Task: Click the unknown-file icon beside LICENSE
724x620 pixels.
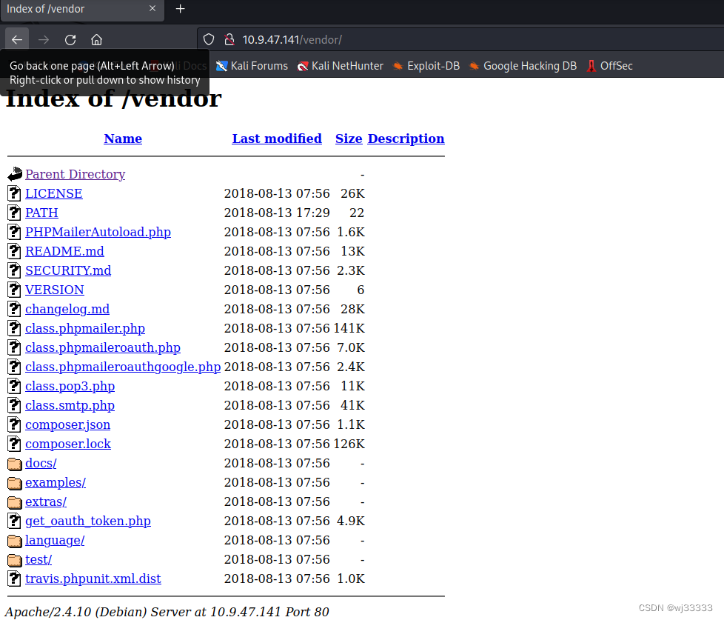Action: coord(14,193)
